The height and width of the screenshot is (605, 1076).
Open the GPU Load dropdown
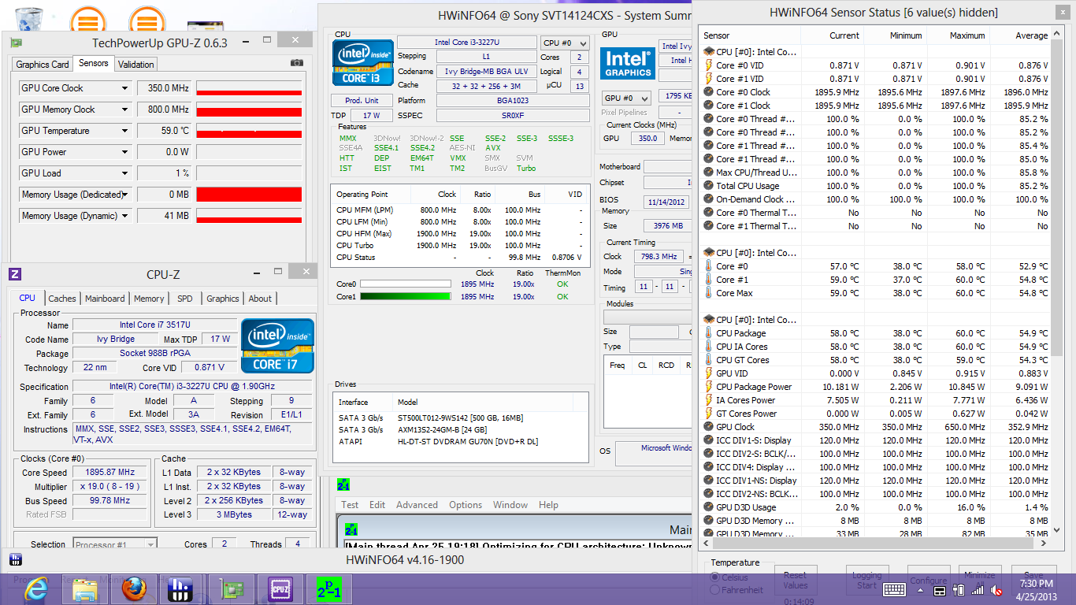click(124, 173)
